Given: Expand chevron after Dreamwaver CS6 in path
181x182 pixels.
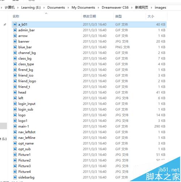Looking at the screenshot, I should [132, 8].
